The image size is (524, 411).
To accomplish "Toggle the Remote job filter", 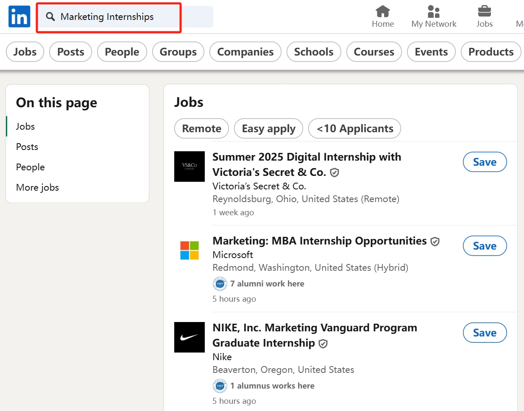I will coord(201,128).
